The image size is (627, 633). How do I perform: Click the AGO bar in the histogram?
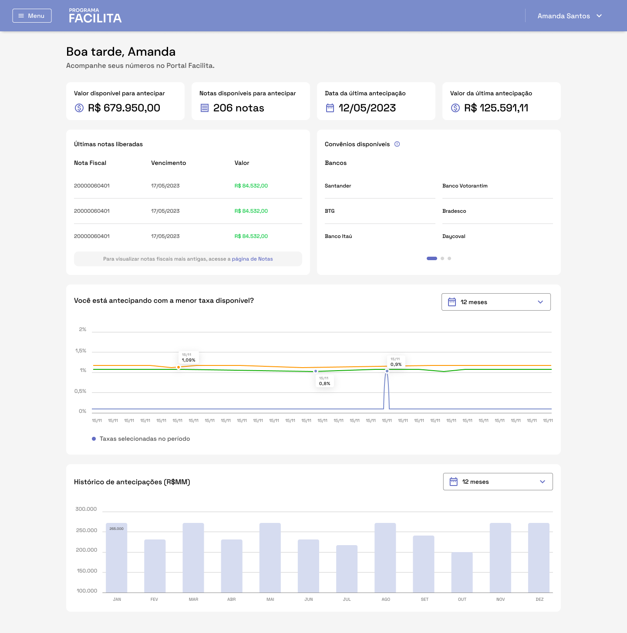point(385,558)
